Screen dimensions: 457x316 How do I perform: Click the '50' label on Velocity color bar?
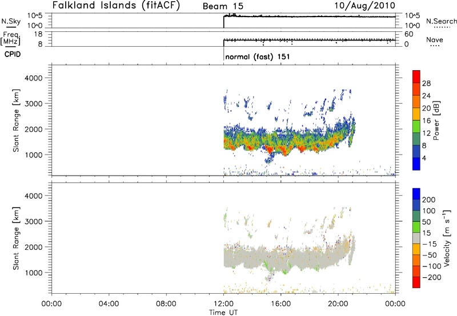(x=426, y=222)
